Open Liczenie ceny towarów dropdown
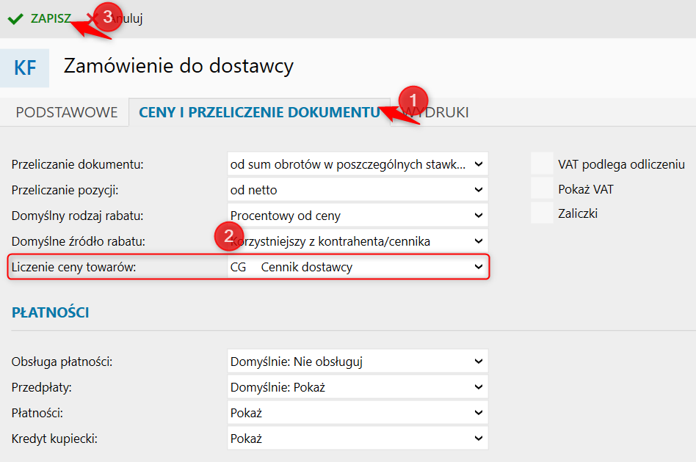This screenshot has height=462, width=696. 358,267
